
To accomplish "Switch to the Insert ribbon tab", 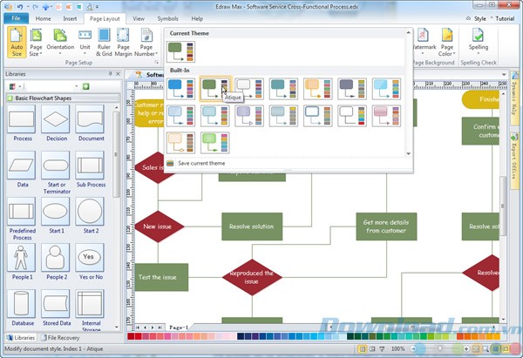I will click(70, 17).
